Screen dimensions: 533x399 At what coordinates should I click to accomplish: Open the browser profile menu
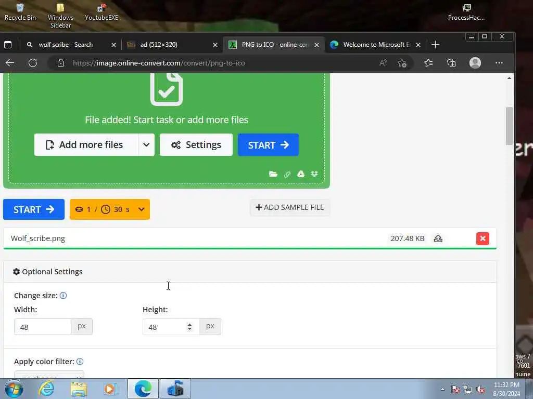point(475,63)
